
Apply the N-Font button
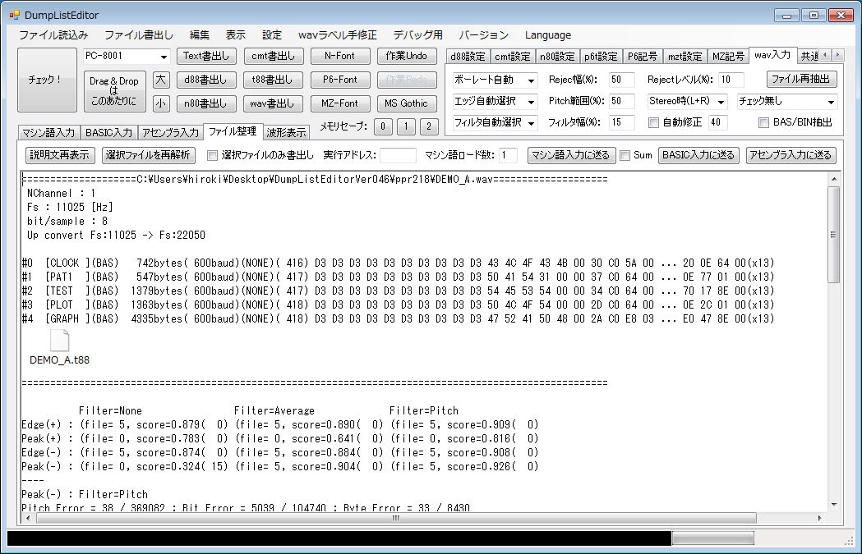(x=339, y=56)
